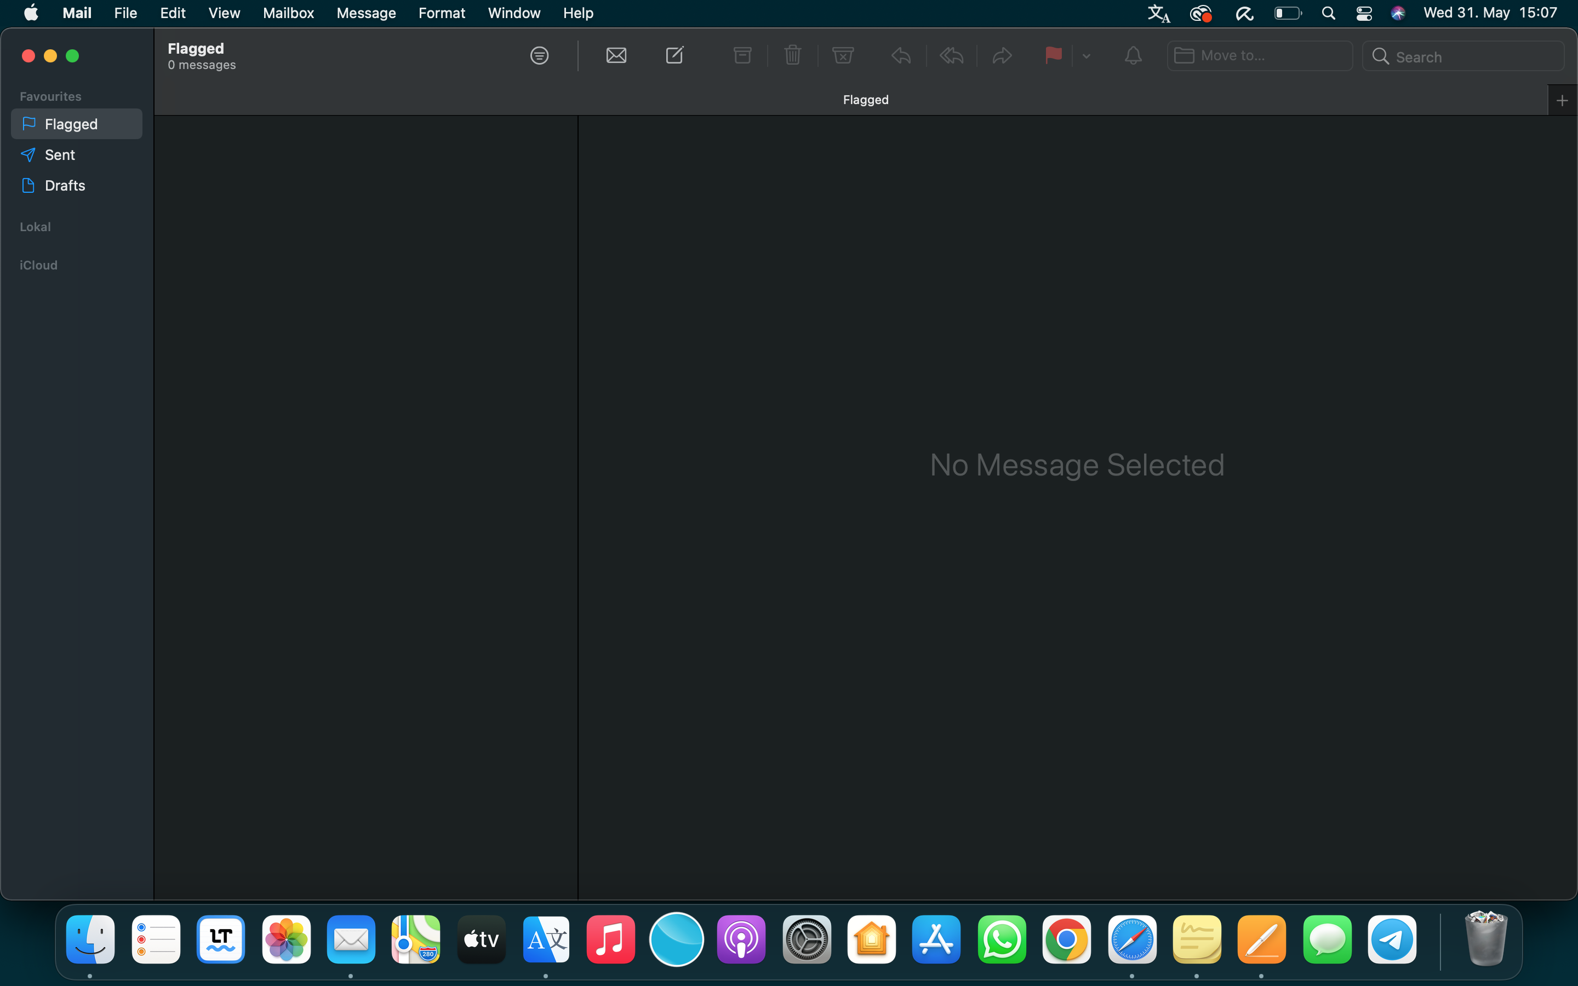Compose a new message
The width and height of the screenshot is (1578, 986).
tap(675, 55)
